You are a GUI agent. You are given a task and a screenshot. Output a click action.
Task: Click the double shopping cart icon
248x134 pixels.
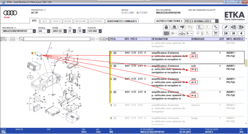[x=215, y=27]
